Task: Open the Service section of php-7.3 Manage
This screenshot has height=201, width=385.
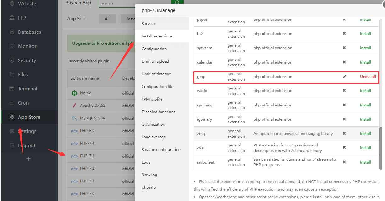Action: pos(148,23)
